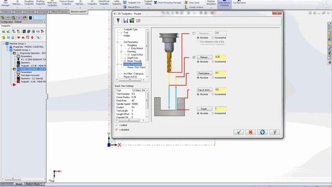
Task: Select Depth Cuts in parameter tree
Action: coord(133,58)
